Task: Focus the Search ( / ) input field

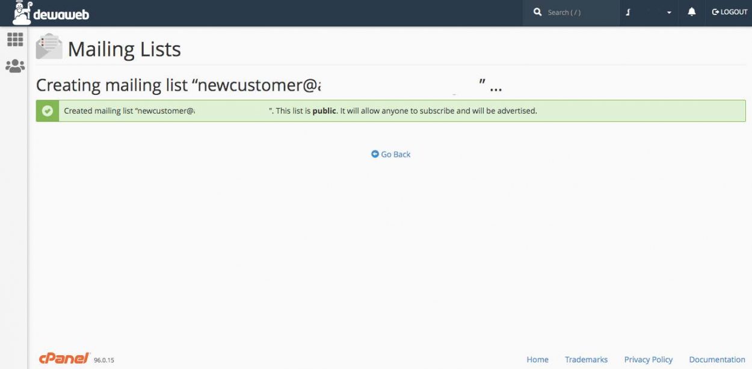Action: [578, 13]
